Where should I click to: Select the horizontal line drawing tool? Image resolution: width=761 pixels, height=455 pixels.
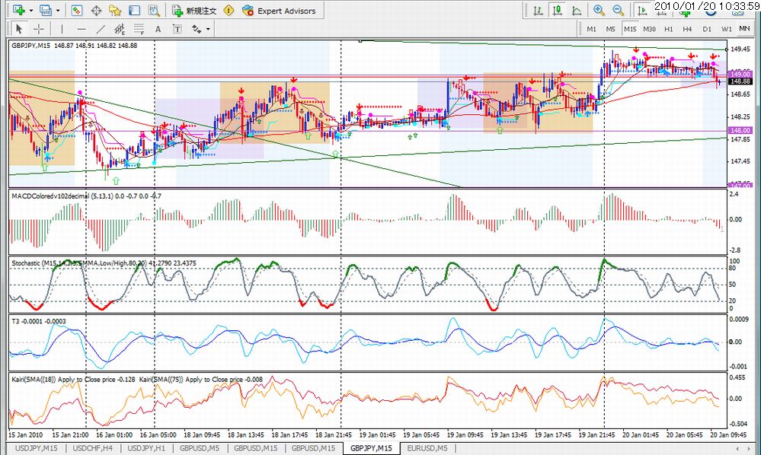(x=81, y=29)
